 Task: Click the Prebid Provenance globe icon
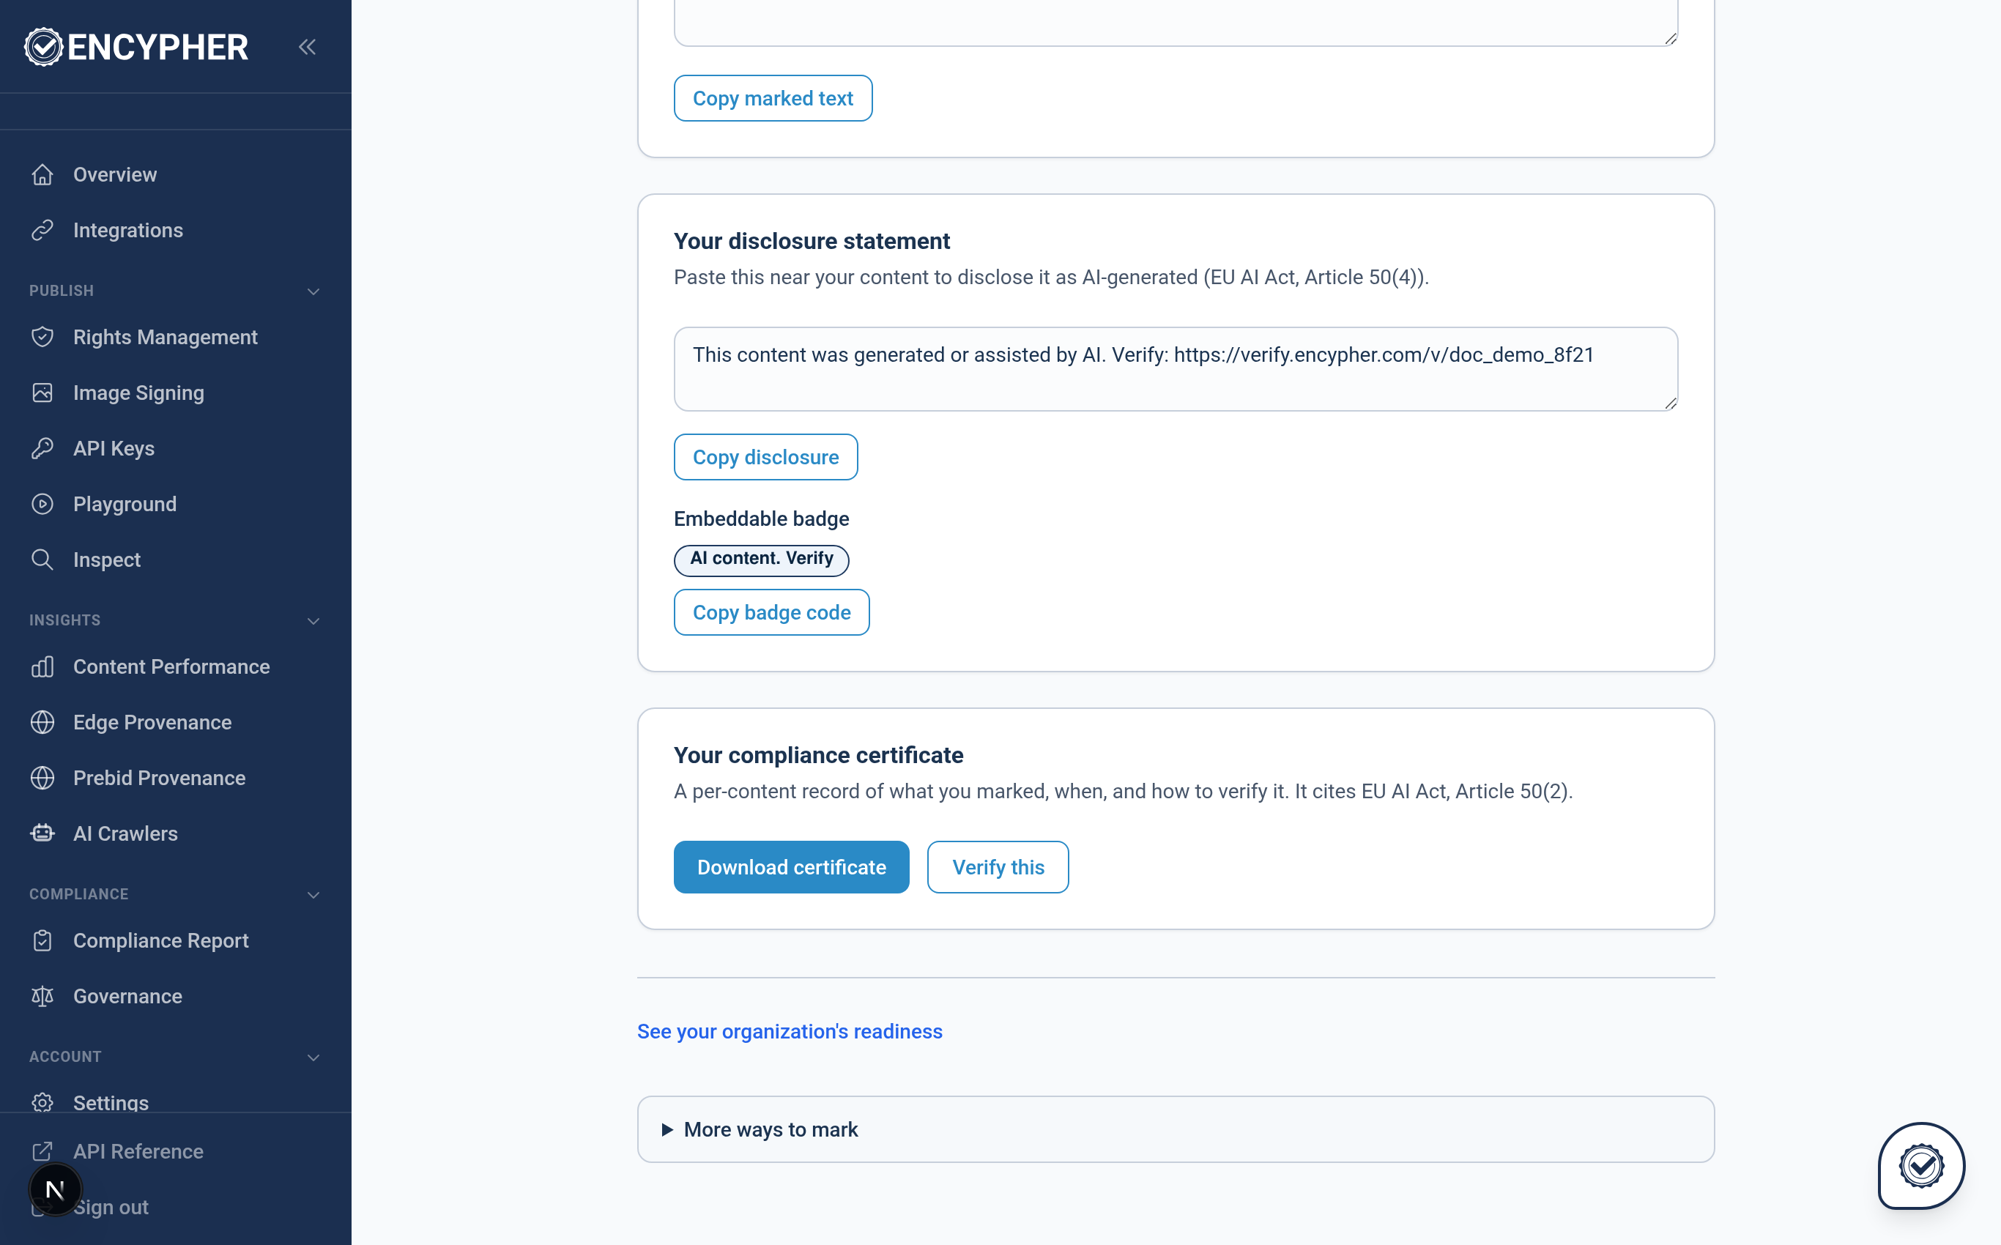[x=42, y=777]
